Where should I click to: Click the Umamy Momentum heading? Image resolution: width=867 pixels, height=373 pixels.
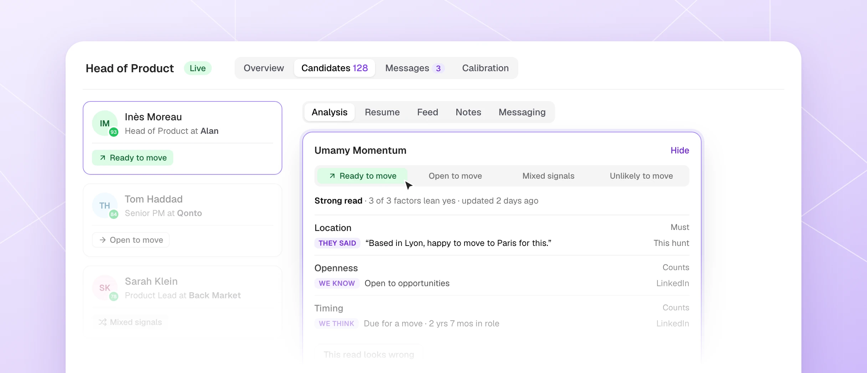(x=360, y=150)
